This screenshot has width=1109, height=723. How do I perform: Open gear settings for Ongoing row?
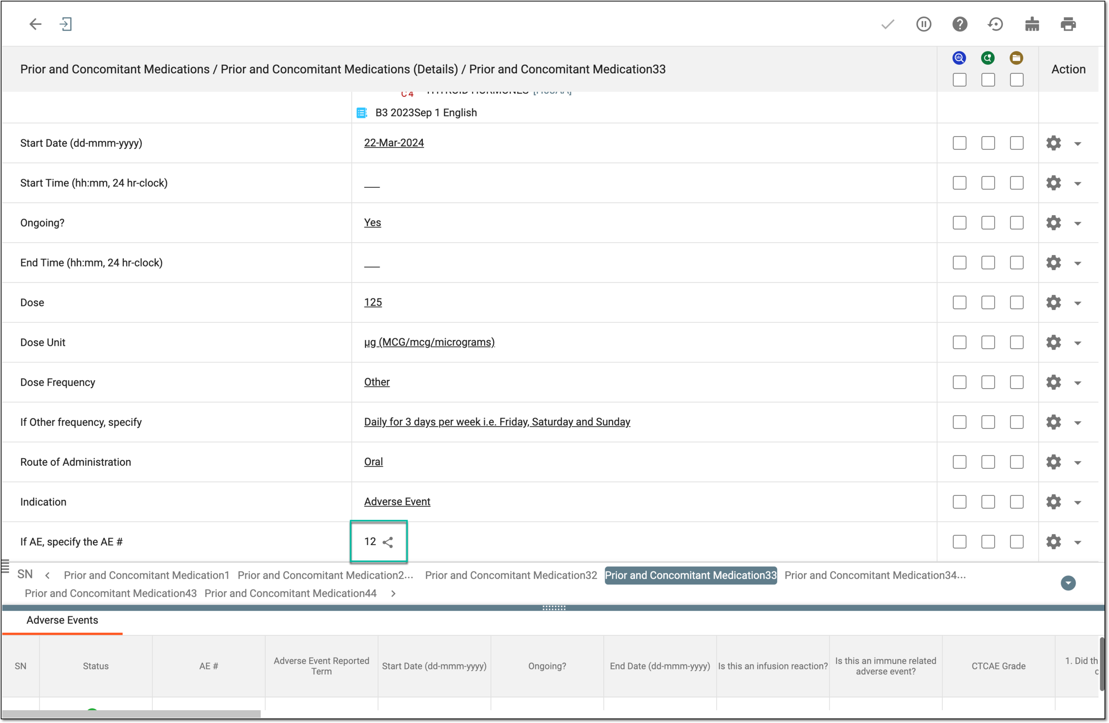[1054, 223]
